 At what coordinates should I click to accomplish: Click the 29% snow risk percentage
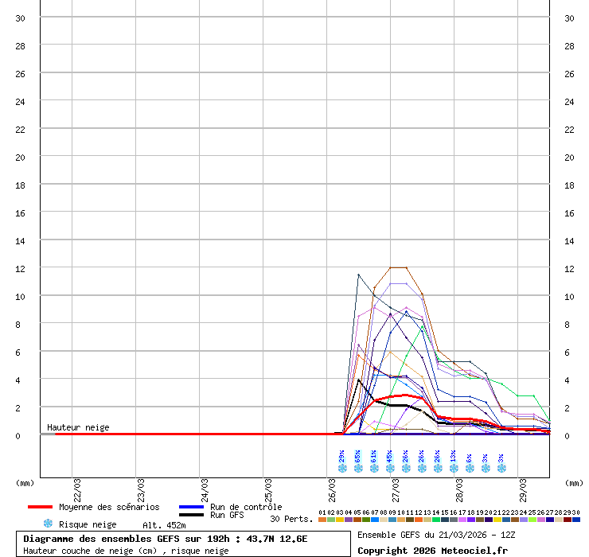[341, 456]
